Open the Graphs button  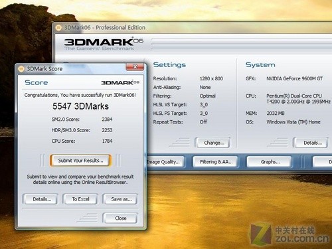270,162
